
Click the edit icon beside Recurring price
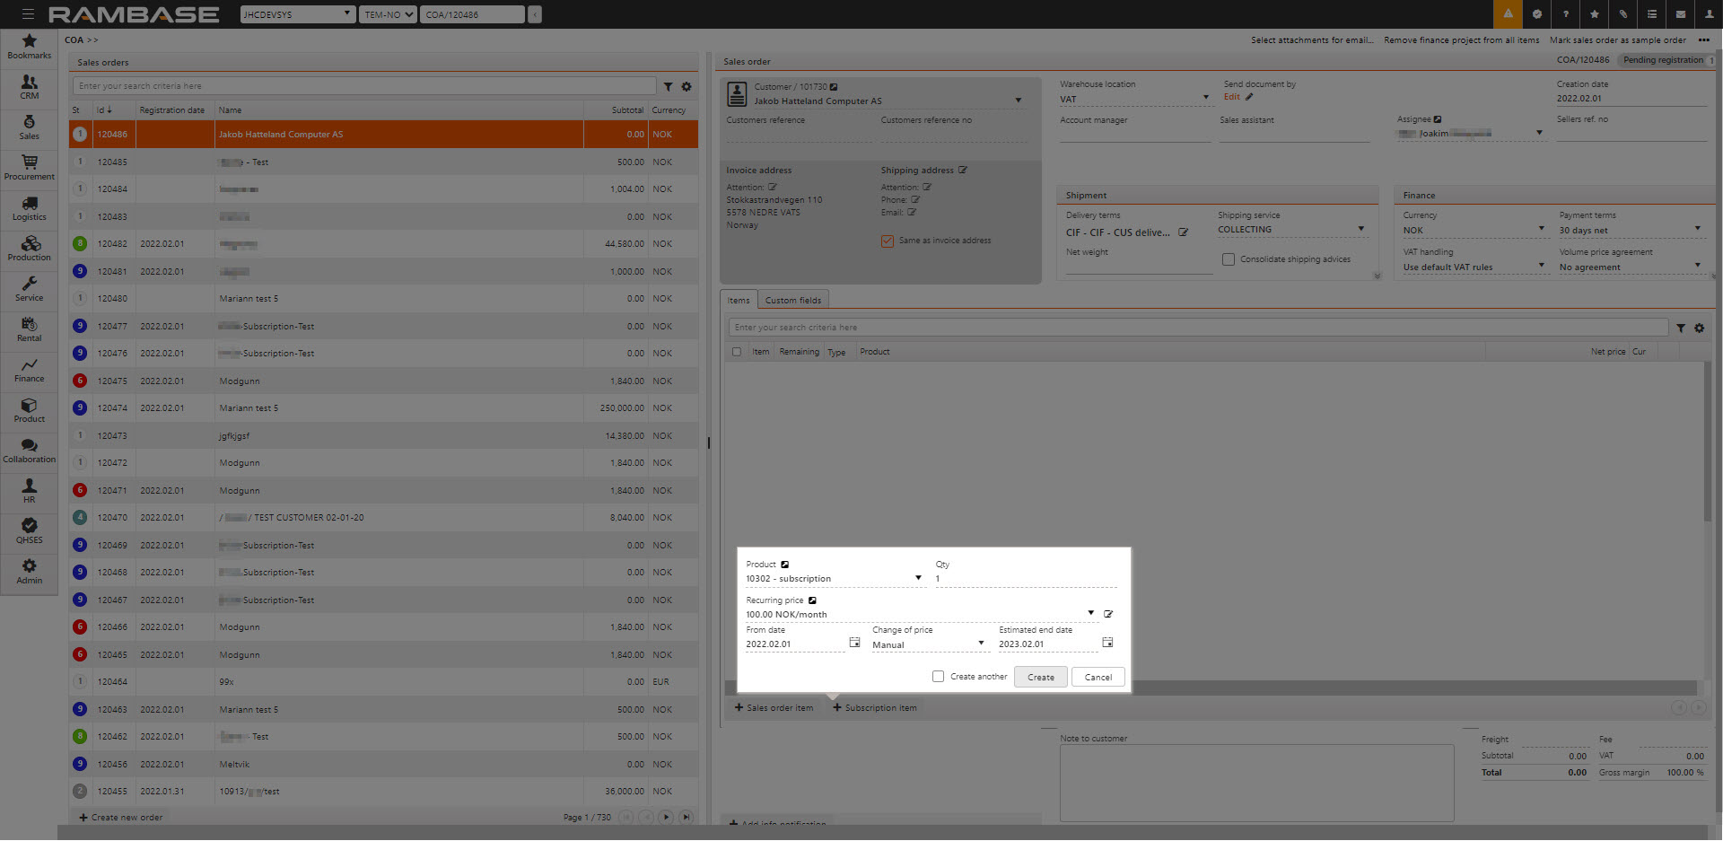(x=1108, y=614)
